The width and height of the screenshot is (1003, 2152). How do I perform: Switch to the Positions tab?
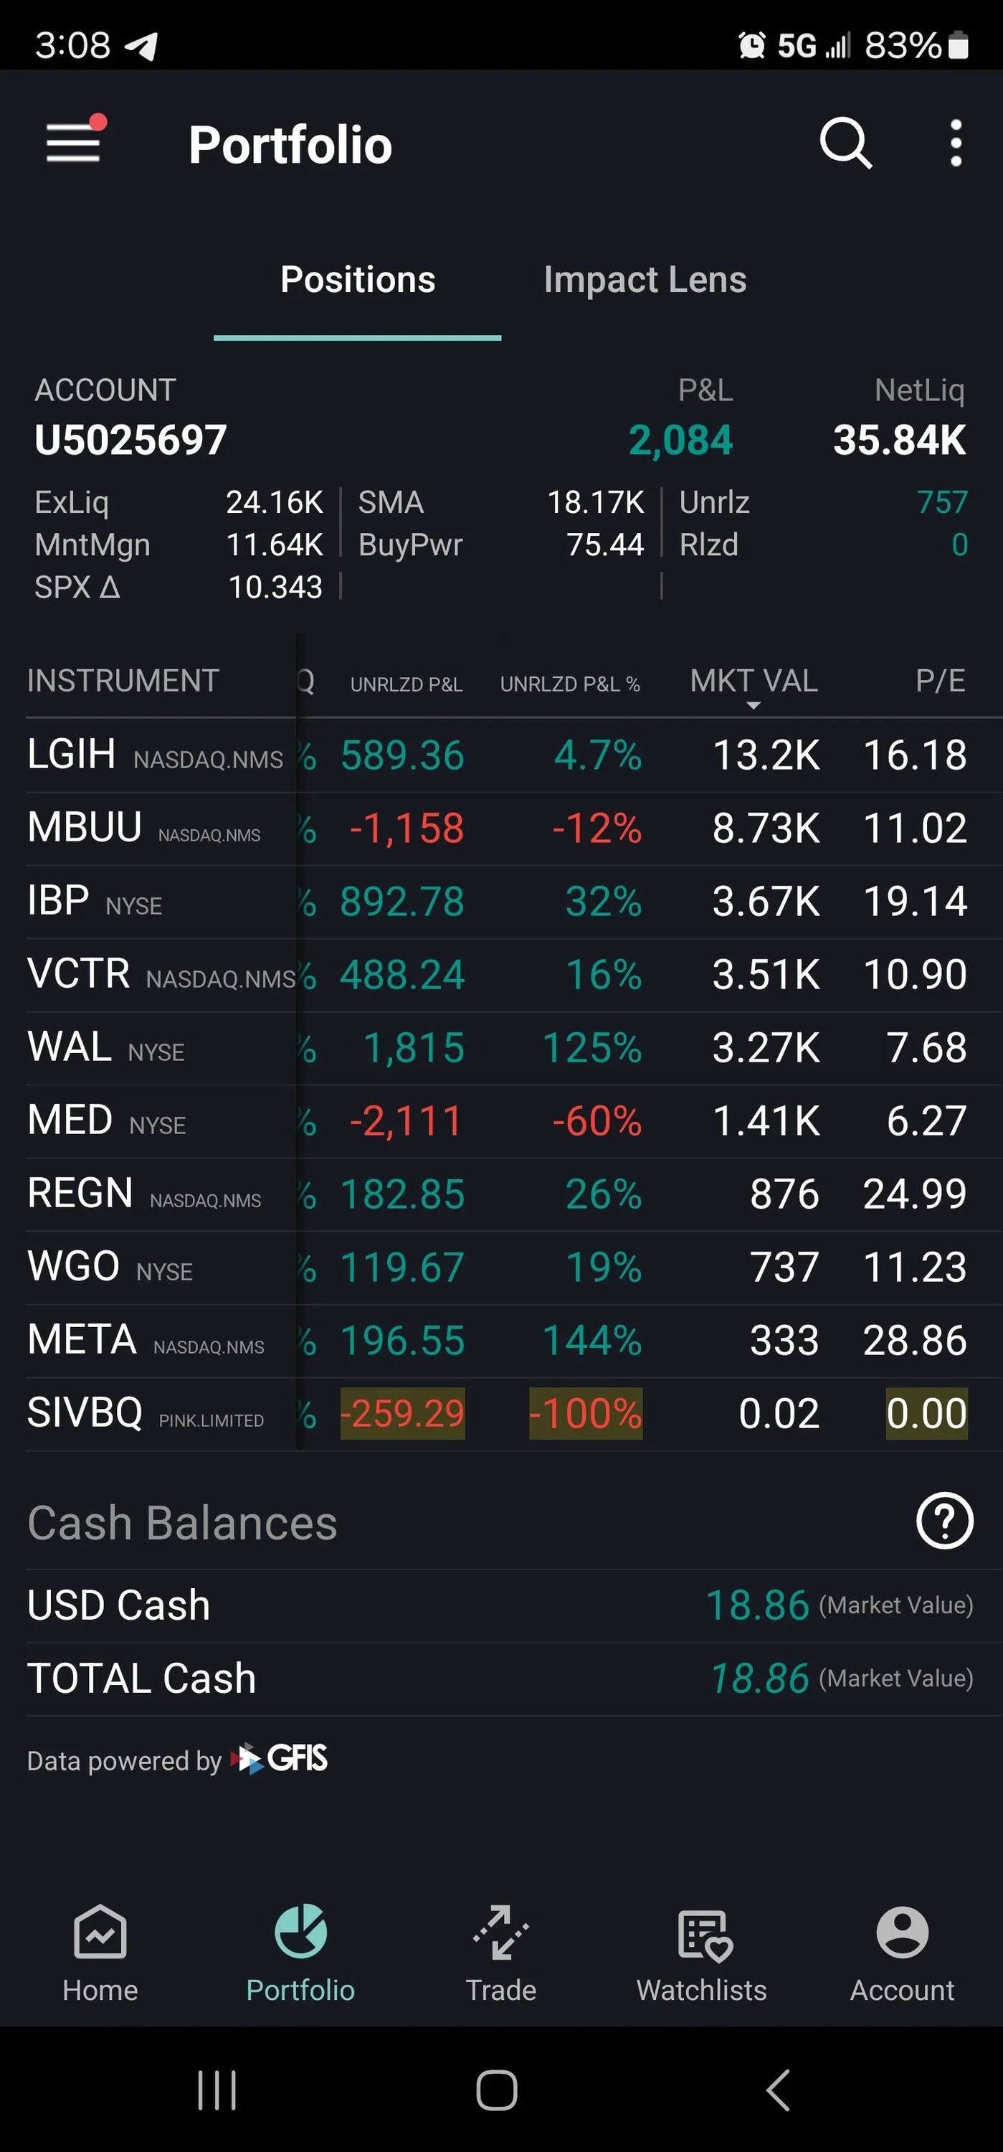pos(358,280)
